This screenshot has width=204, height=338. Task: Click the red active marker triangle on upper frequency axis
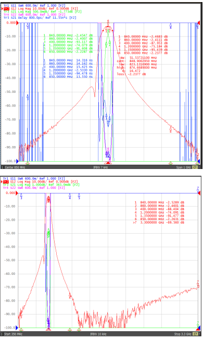tap(108, 163)
